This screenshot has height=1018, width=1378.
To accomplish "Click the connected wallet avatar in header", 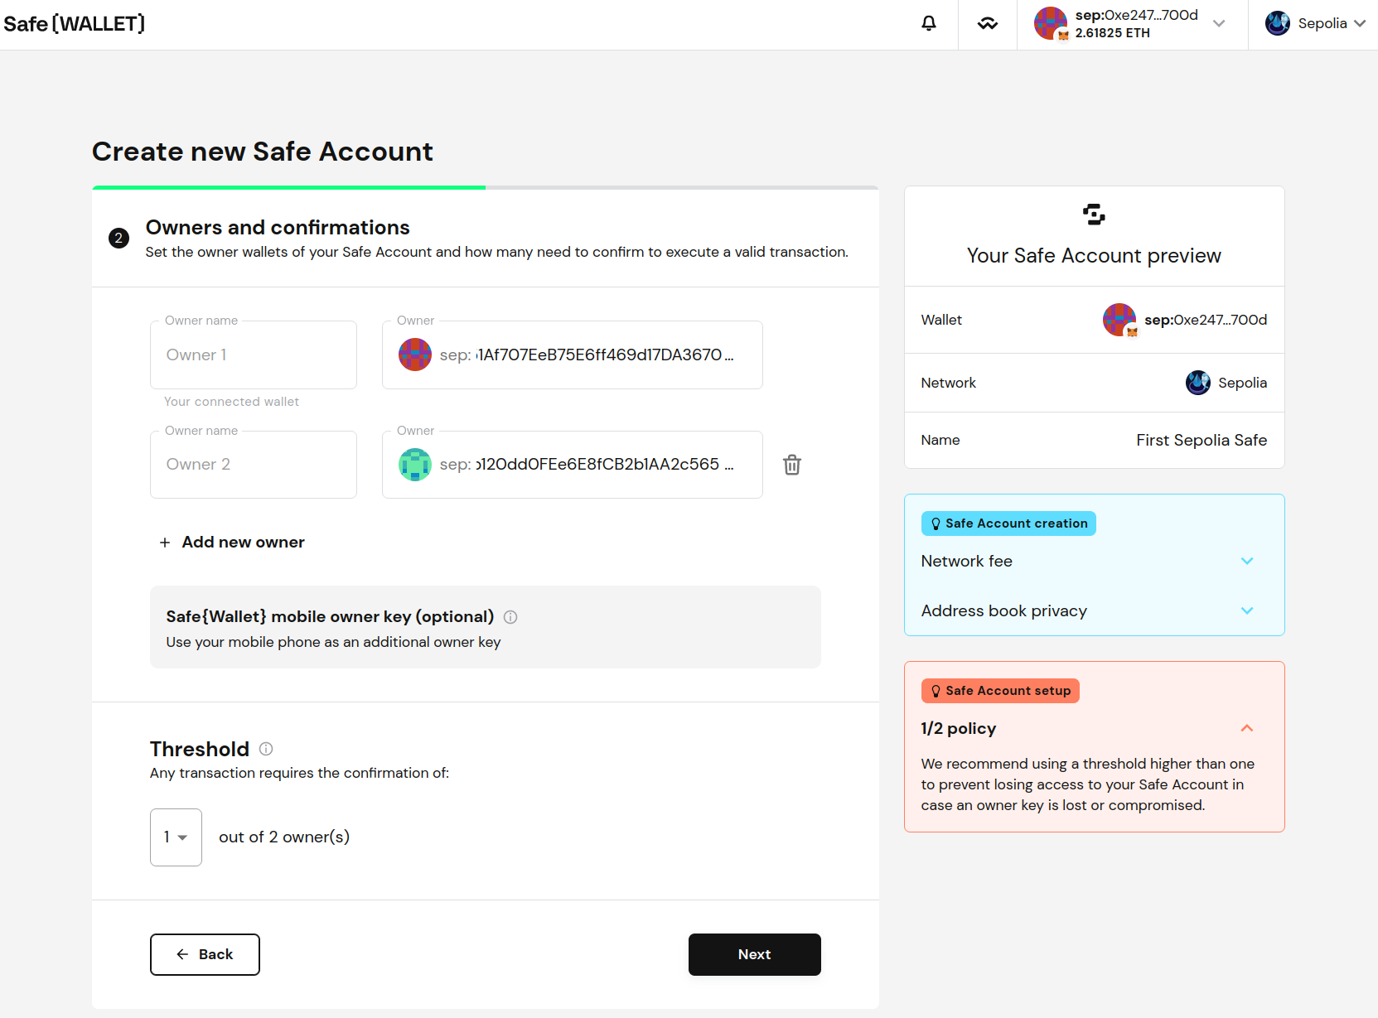I will (x=1051, y=23).
